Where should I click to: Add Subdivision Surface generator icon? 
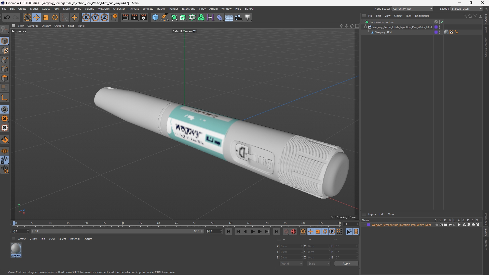click(174, 17)
